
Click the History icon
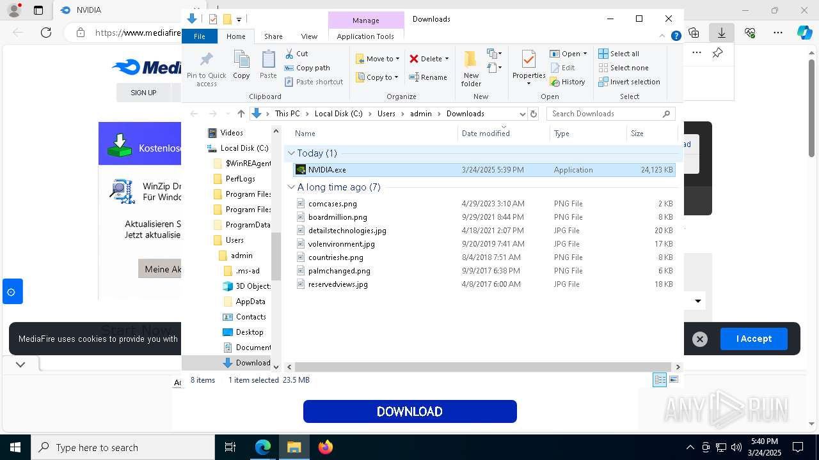pyautogui.click(x=555, y=82)
